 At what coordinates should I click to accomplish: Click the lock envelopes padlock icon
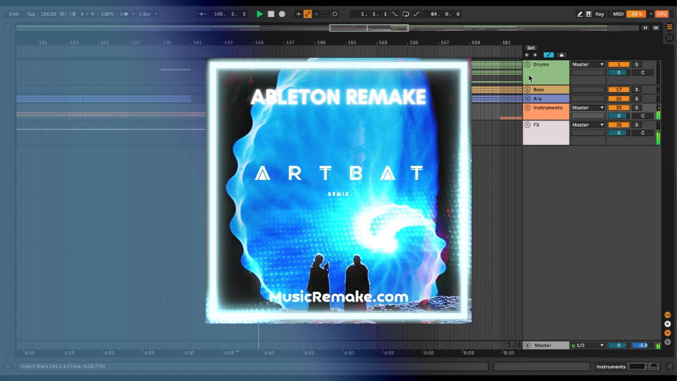(x=561, y=54)
